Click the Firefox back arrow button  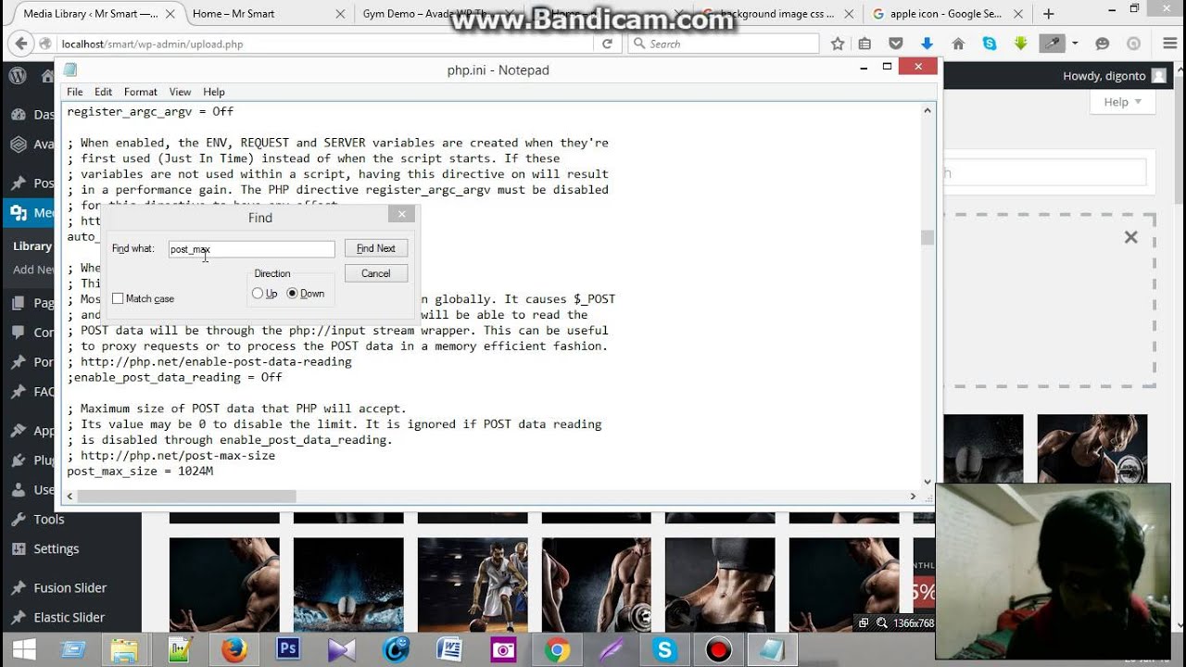click(20, 44)
